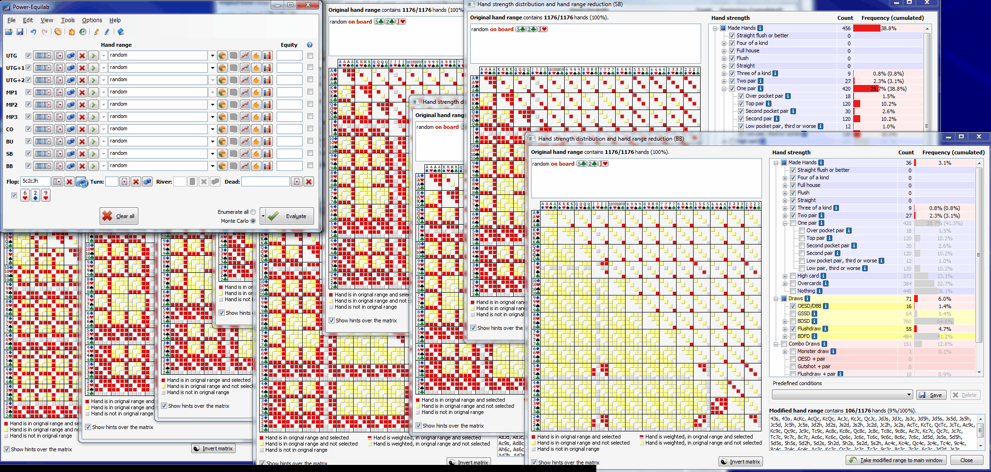Viewport: 991px width, 472px height.
Task: Save the predefined condition
Action: click(x=931, y=395)
